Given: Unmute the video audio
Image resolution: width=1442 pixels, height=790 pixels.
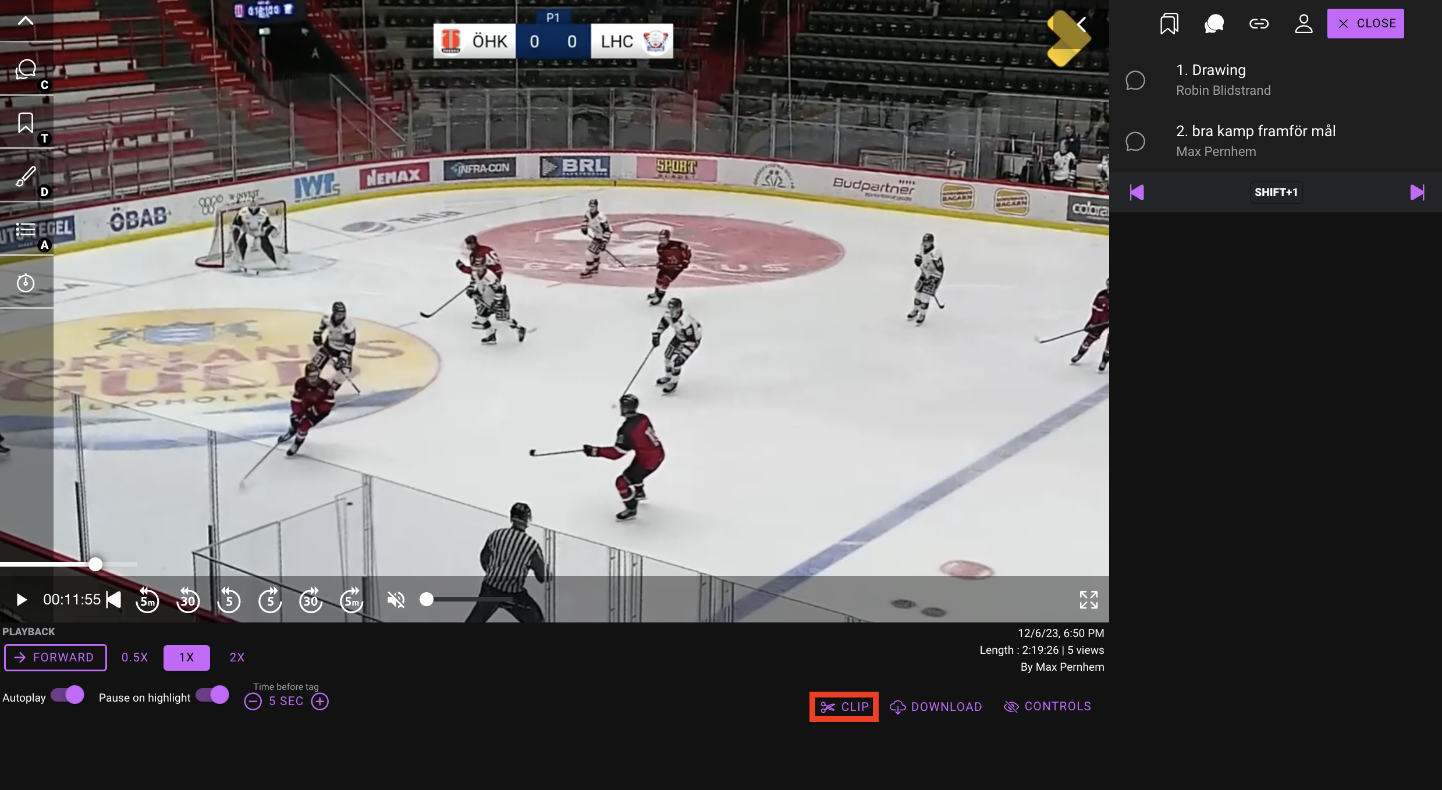Looking at the screenshot, I should [x=396, y=600].
